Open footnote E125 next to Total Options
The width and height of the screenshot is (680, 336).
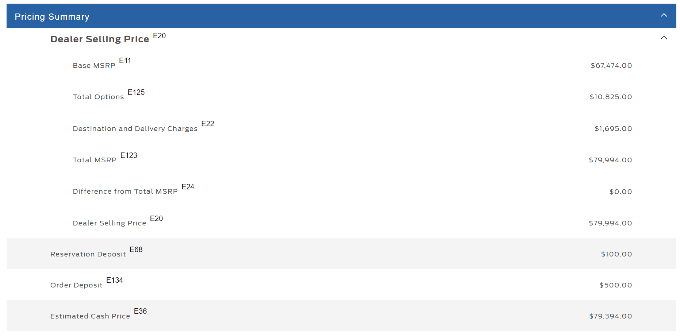point(136,92)
